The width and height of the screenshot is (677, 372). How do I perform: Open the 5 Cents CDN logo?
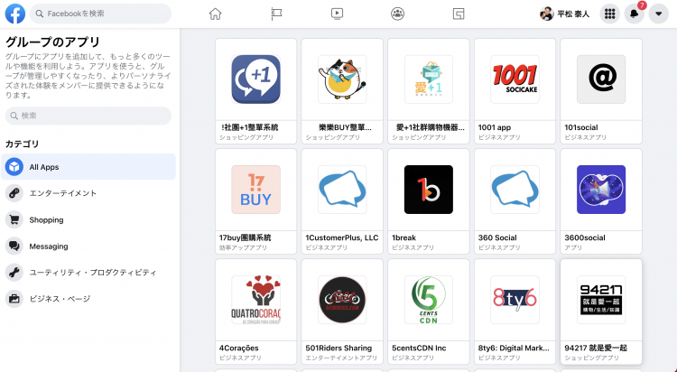pos(428,300)
